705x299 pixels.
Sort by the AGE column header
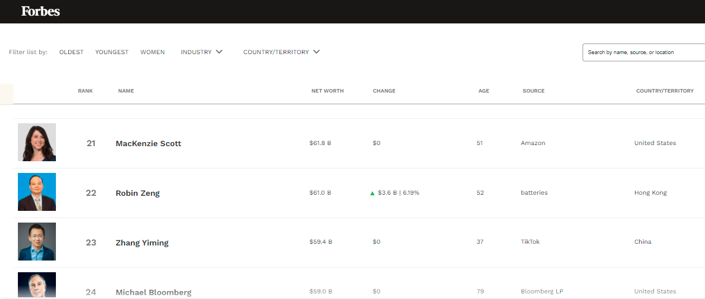(x=484, y=91)
